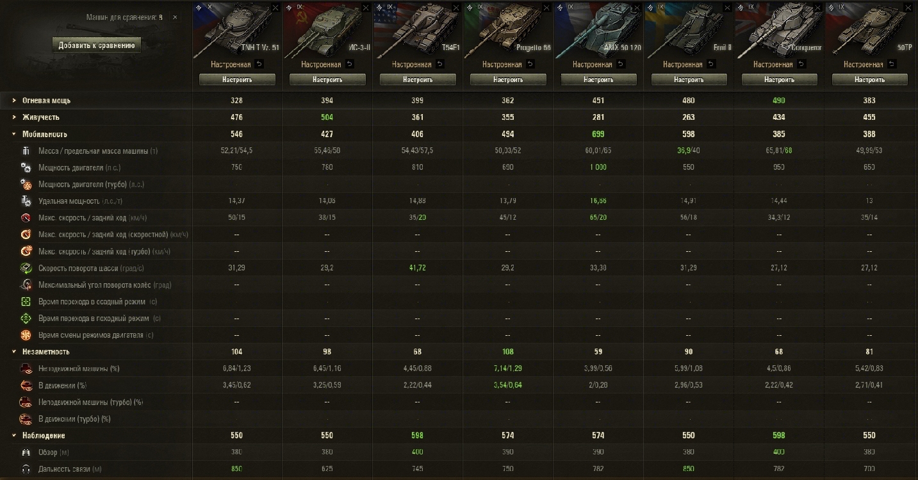Click Настроить under Conqueror
This screenshot has width=918, height=480.
tap(780, 79)
